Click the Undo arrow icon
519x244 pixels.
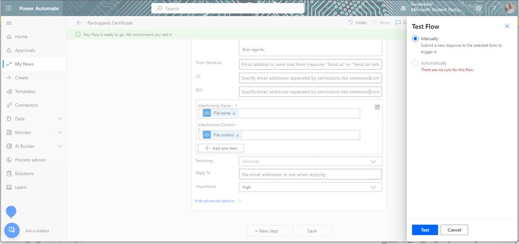351,22
